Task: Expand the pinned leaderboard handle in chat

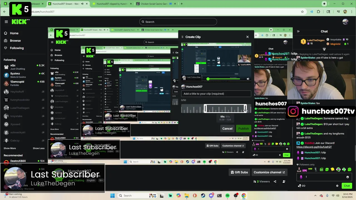Action: pyautogui.click(x=324, y=49)
